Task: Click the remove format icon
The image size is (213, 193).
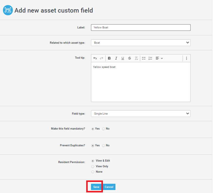Action: click(x=136, y=58)
